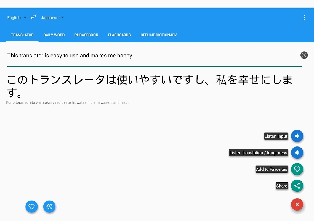Open the Flashcards tab
Image resolution: width=314 pixels, height=221 pixels.
[x=119, y=35]
